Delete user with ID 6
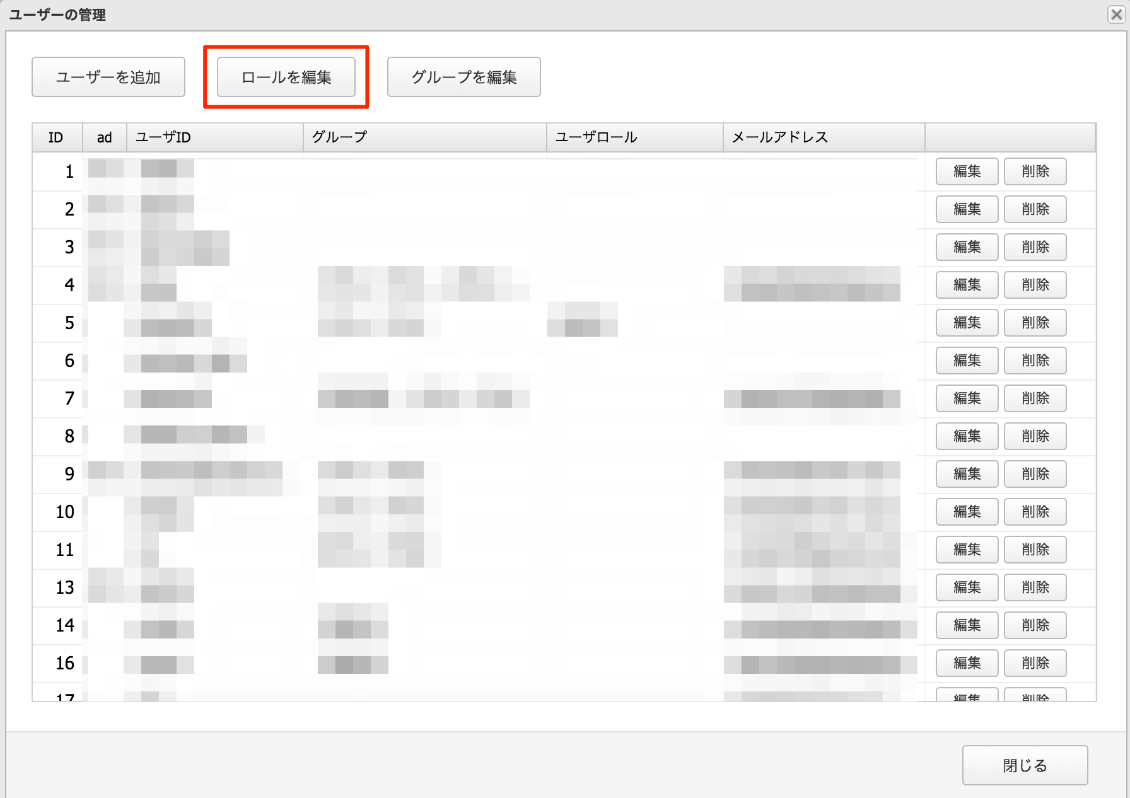 click(x=1035, y=361)
